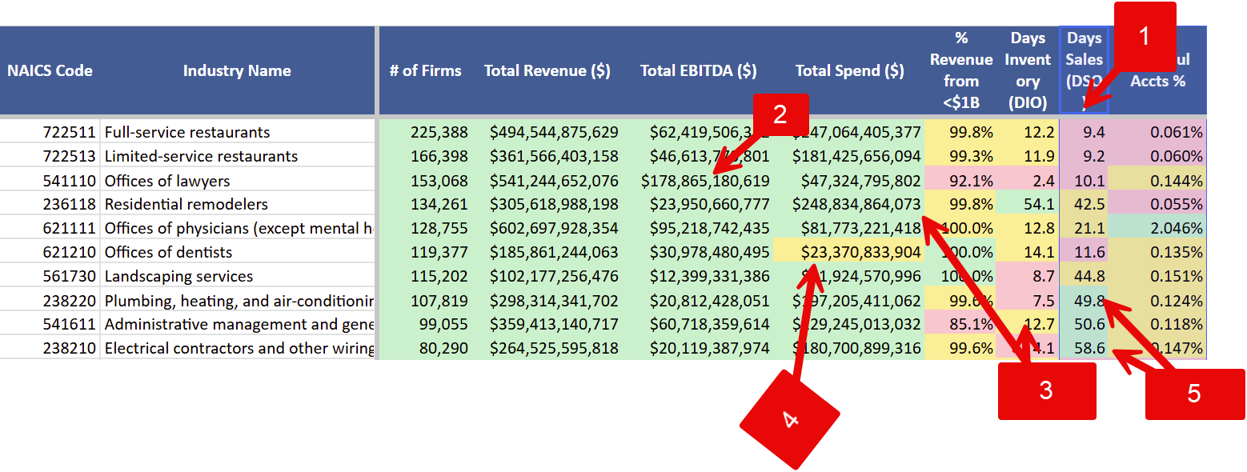Select the 85.1% revenue share cell
The image size is (1247, 472).
point(961,325)
